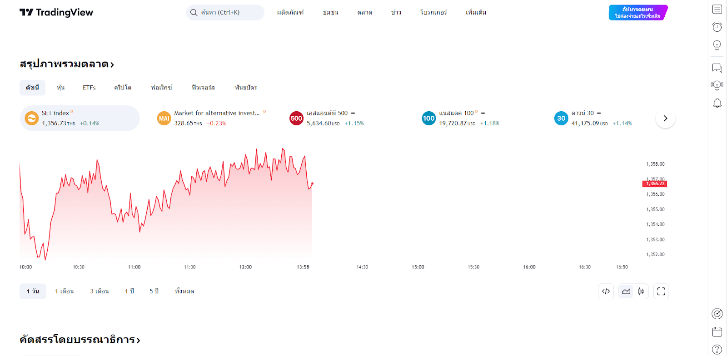Viewport: 727px width, 356px height.
Task: Switch to the คริปโต tab
Action: tap(123, 88)
